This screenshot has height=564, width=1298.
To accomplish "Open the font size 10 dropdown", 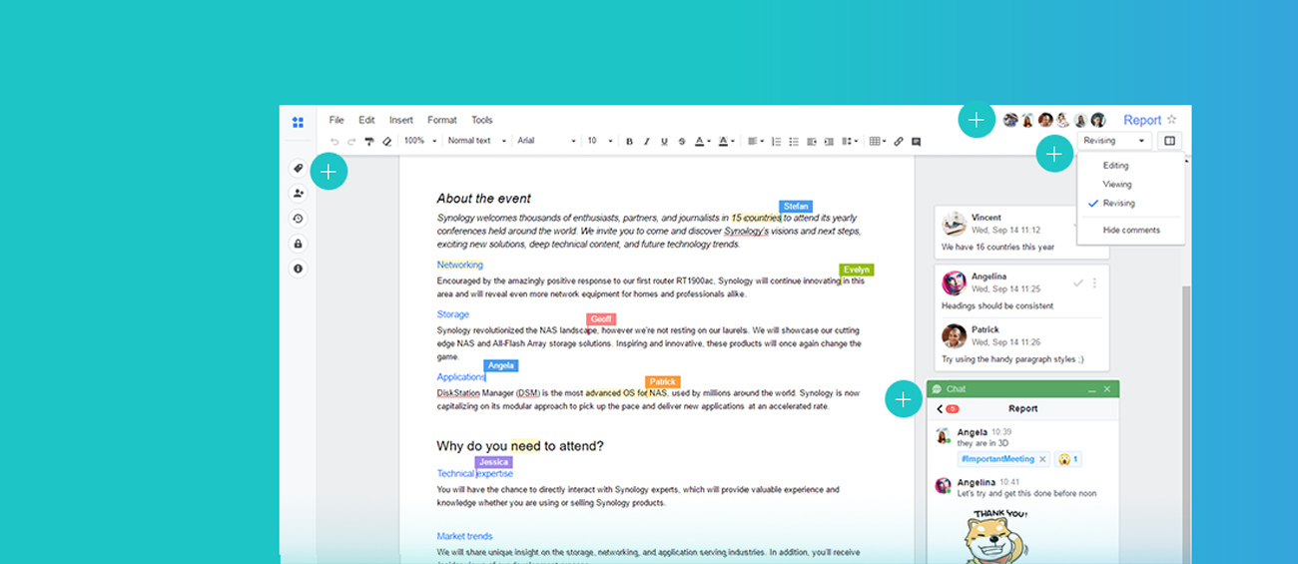I will [x=599, y=141].
